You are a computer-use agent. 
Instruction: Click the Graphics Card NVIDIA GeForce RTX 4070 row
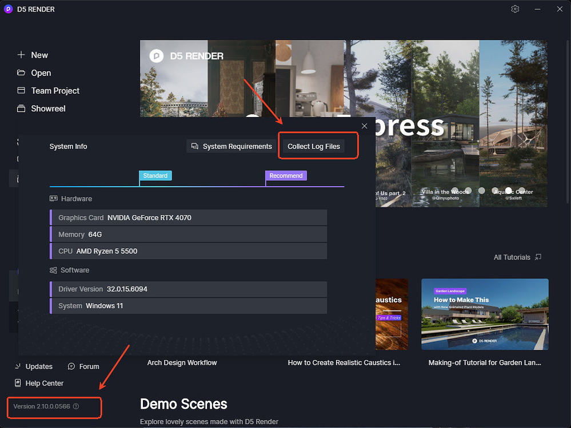188,217
